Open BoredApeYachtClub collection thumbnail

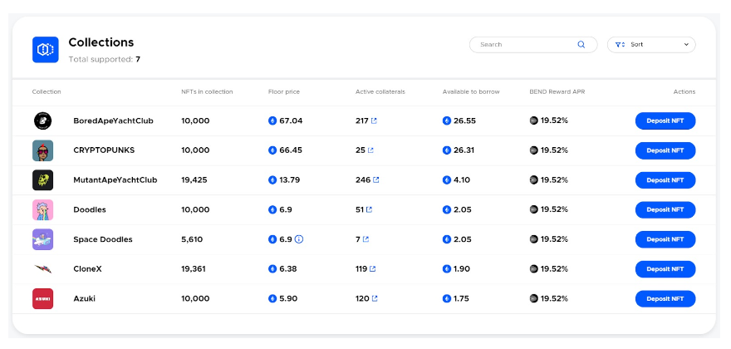click(42, 120)
